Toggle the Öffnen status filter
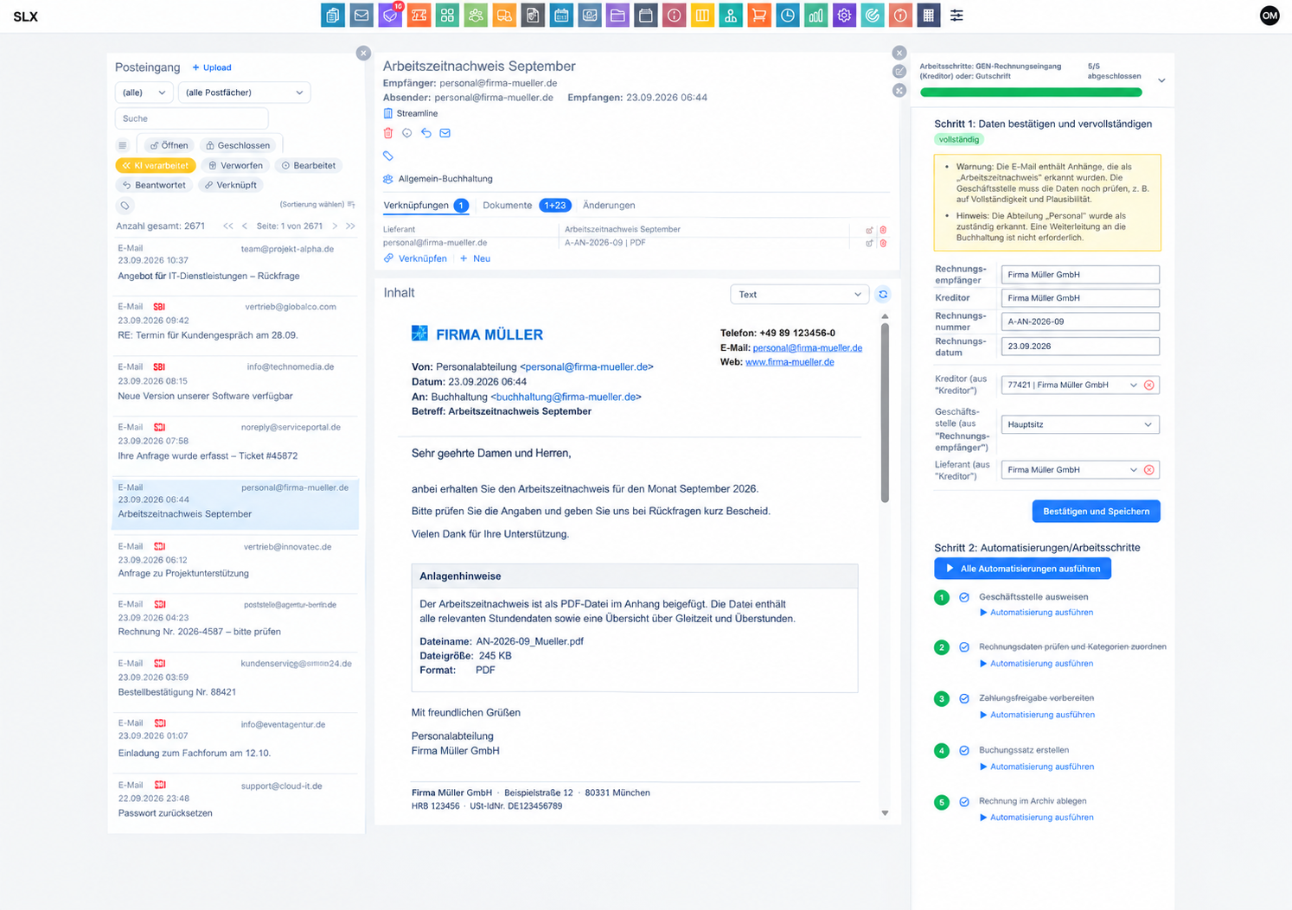This screenshot has width=1292, height=910. pos(169,145)
